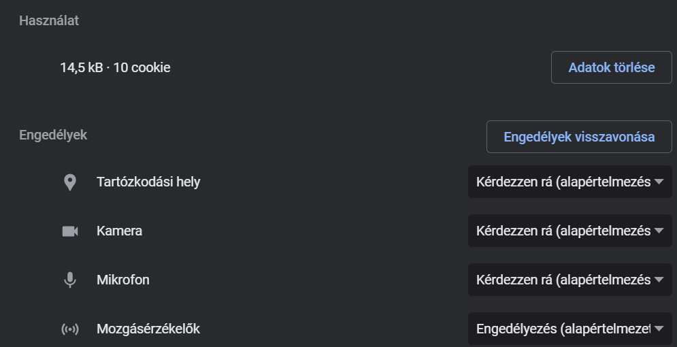Click the location pin icon
The image size is (677, 347).
coord(70,182)
